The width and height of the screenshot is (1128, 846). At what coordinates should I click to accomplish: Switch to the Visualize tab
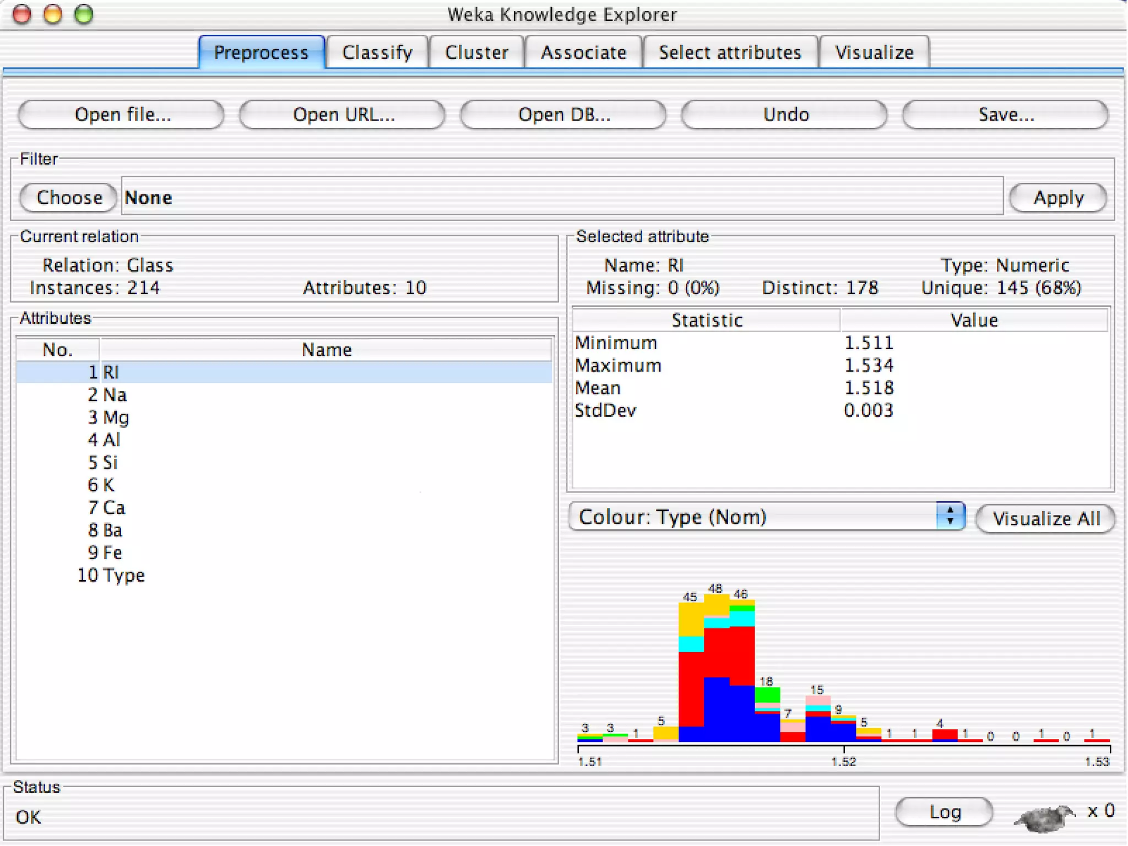click(x=874, y=52)
